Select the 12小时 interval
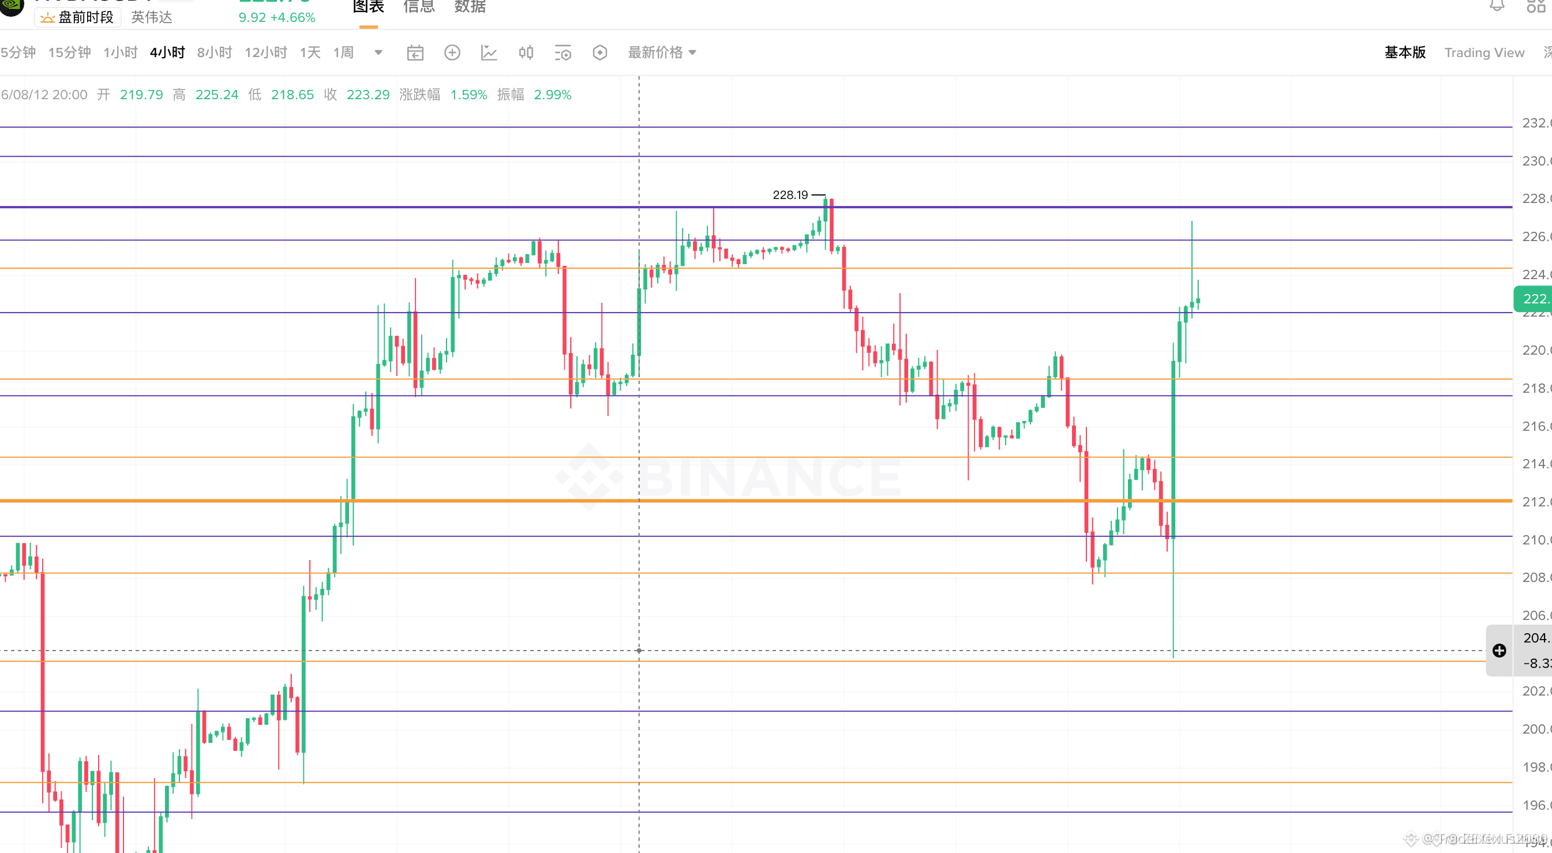The width and height of the screenshot is (1552, 853). click(x=266, y=52)
